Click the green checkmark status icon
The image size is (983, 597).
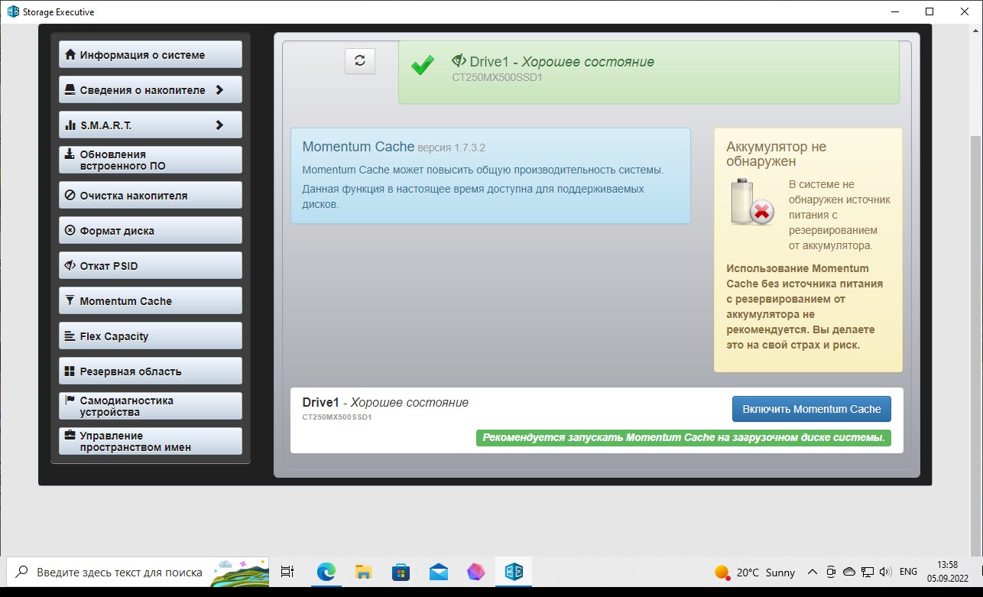(x=422, y=66)
